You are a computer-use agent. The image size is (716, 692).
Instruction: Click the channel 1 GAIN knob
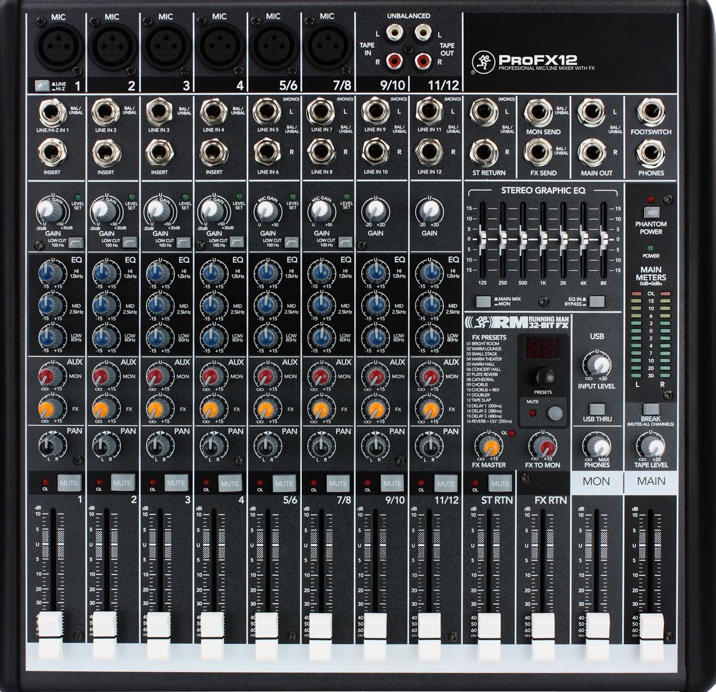coord(49,210)
